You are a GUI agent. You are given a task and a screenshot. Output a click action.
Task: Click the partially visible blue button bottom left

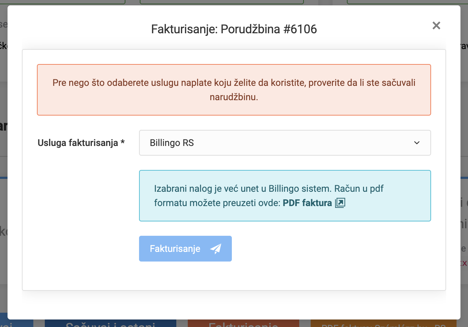coord(16,324)
